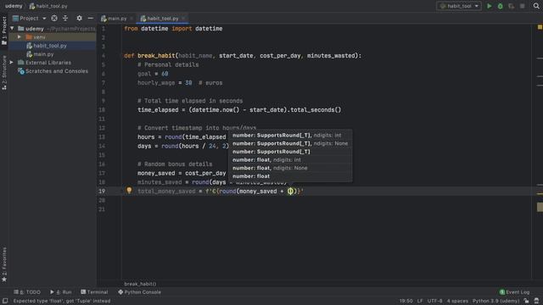Select Scratches and Consoles
The height and width of the screenshot is (305, 543).
click(x=57, y=71)
